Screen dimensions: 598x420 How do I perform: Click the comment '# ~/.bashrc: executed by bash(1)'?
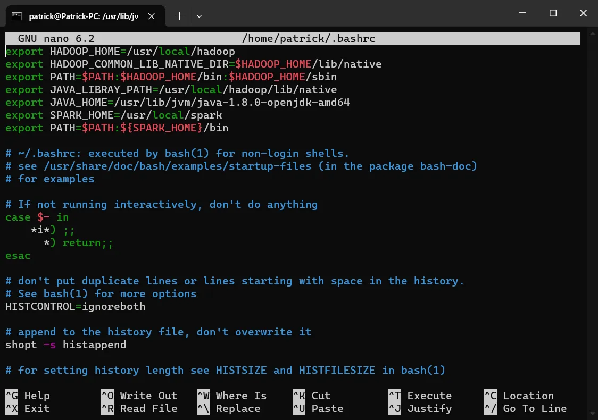177,154
